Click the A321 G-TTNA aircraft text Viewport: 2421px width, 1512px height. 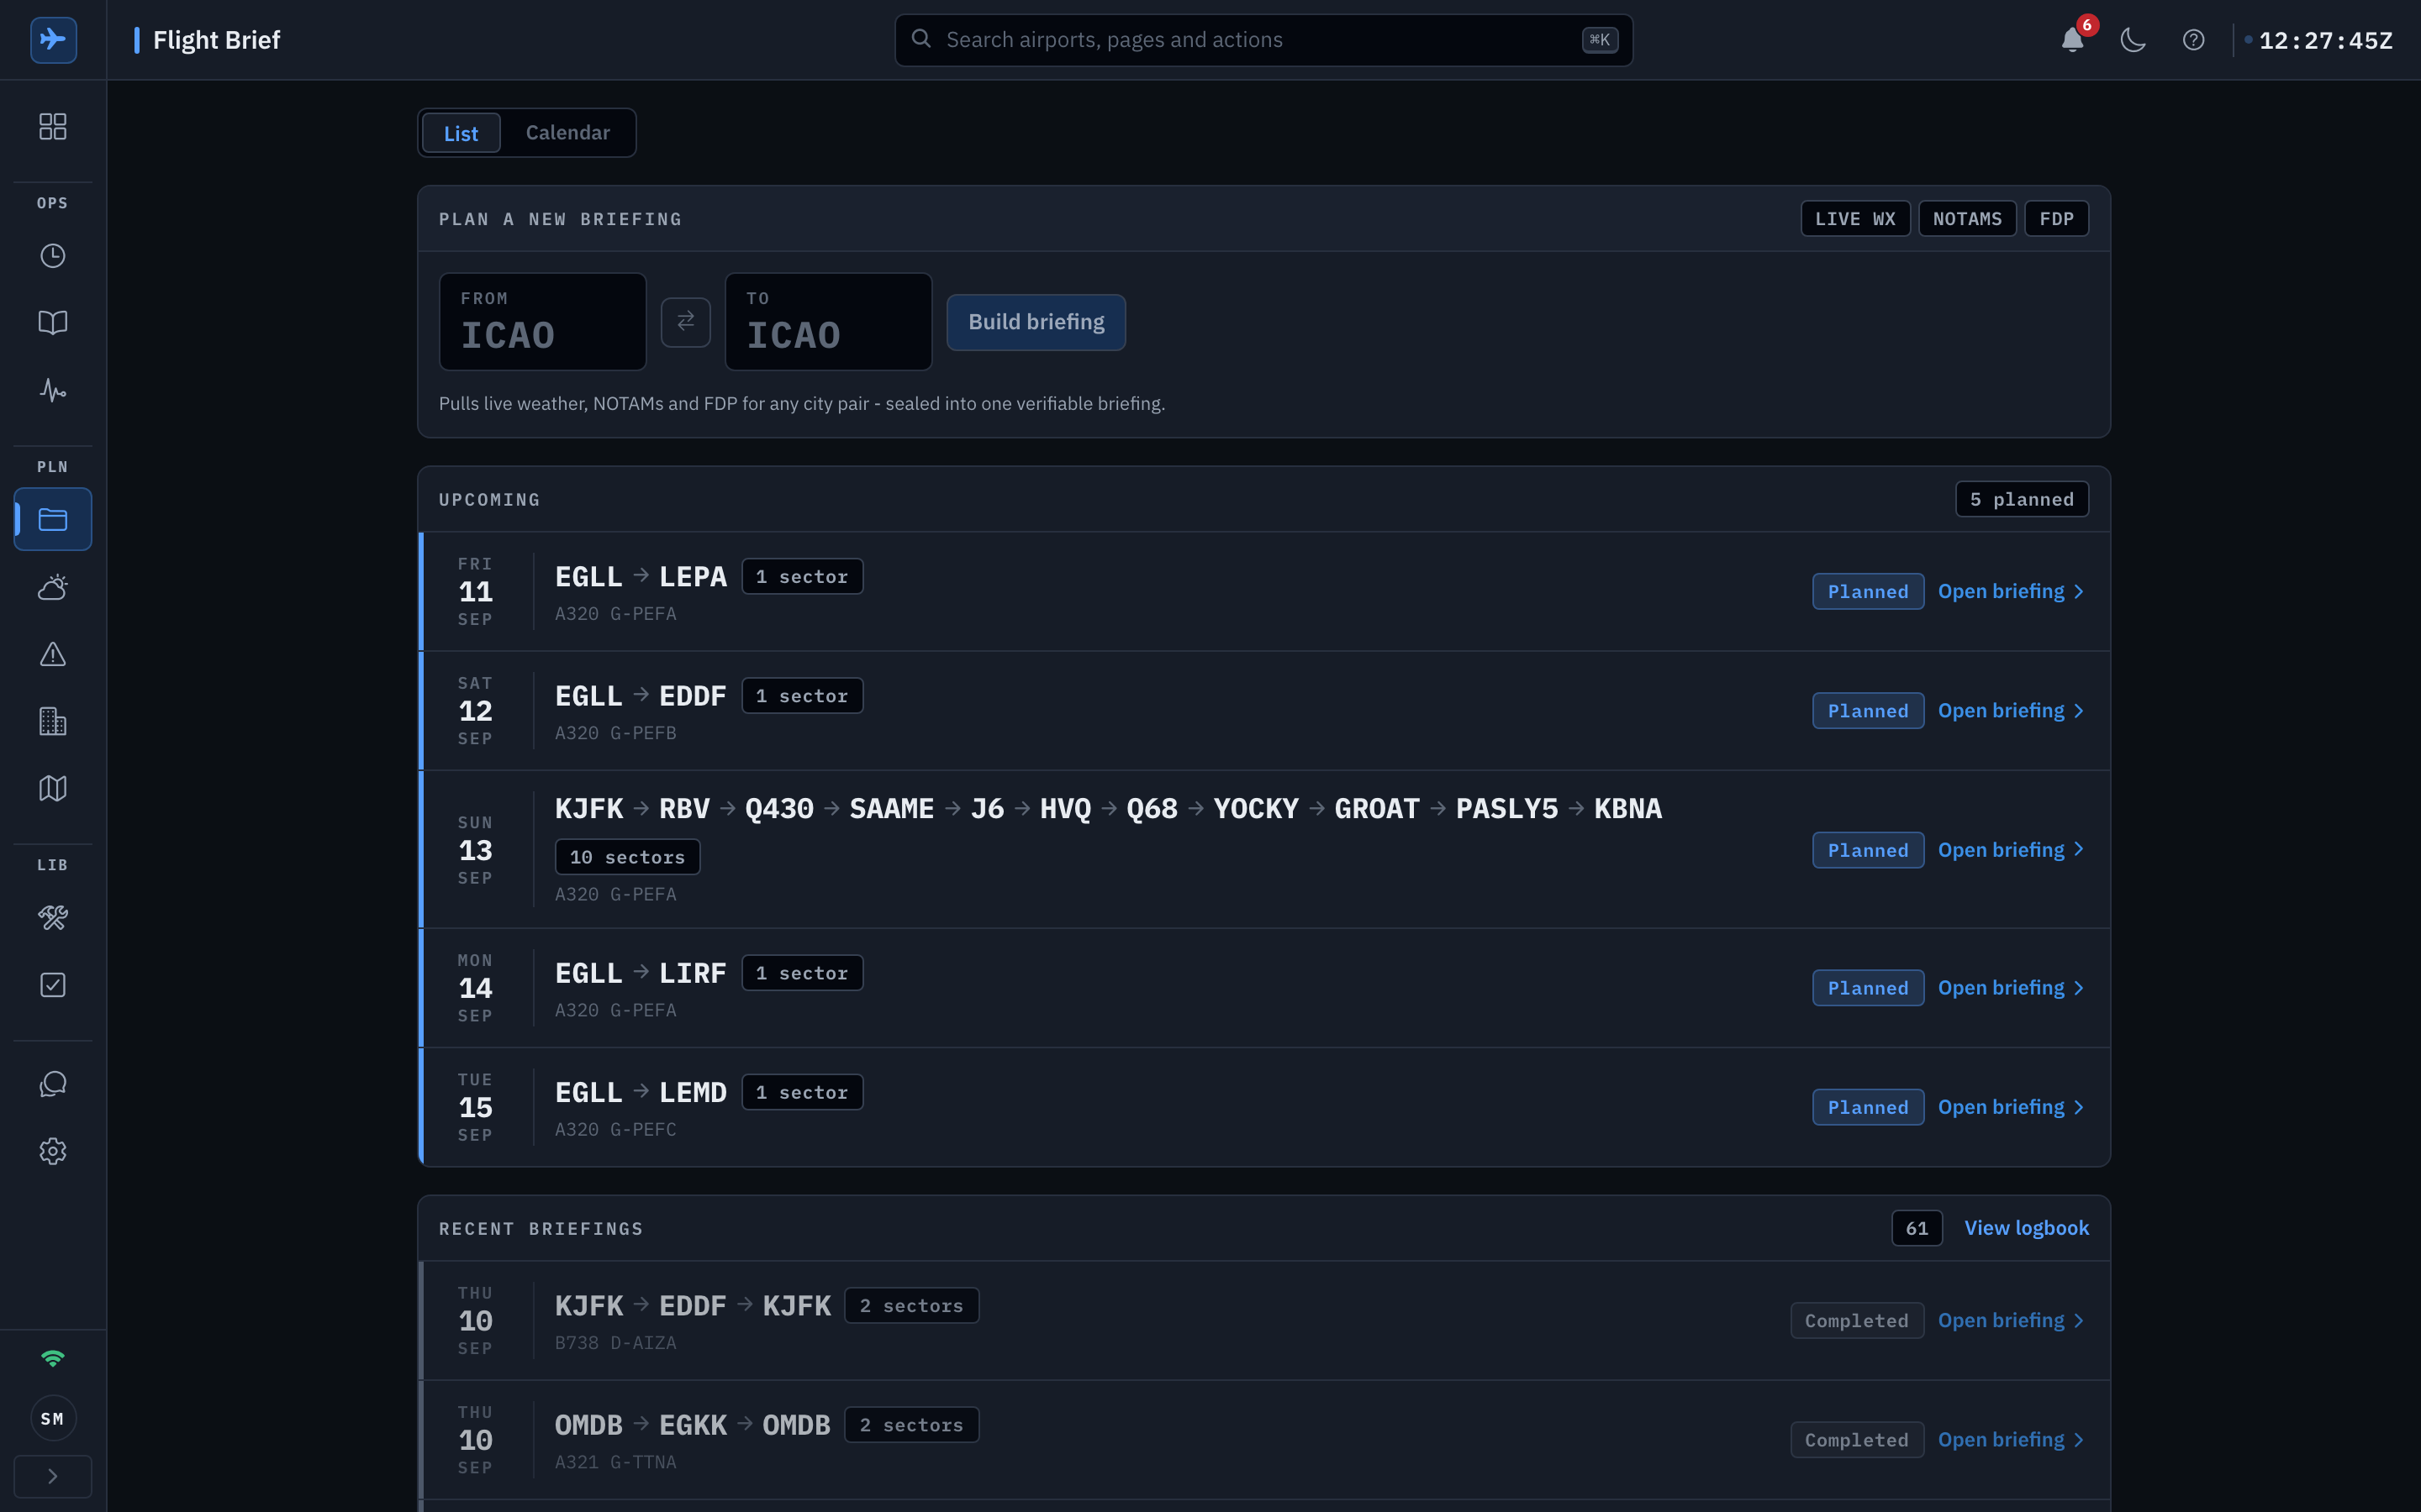coord(615,1462)
